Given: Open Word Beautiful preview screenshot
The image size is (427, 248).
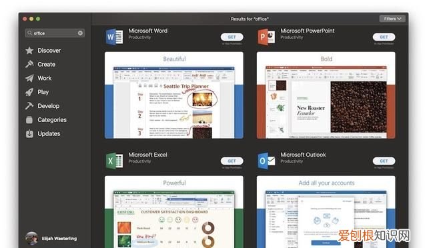Looking at the screenshot, I should coord(174,95).
